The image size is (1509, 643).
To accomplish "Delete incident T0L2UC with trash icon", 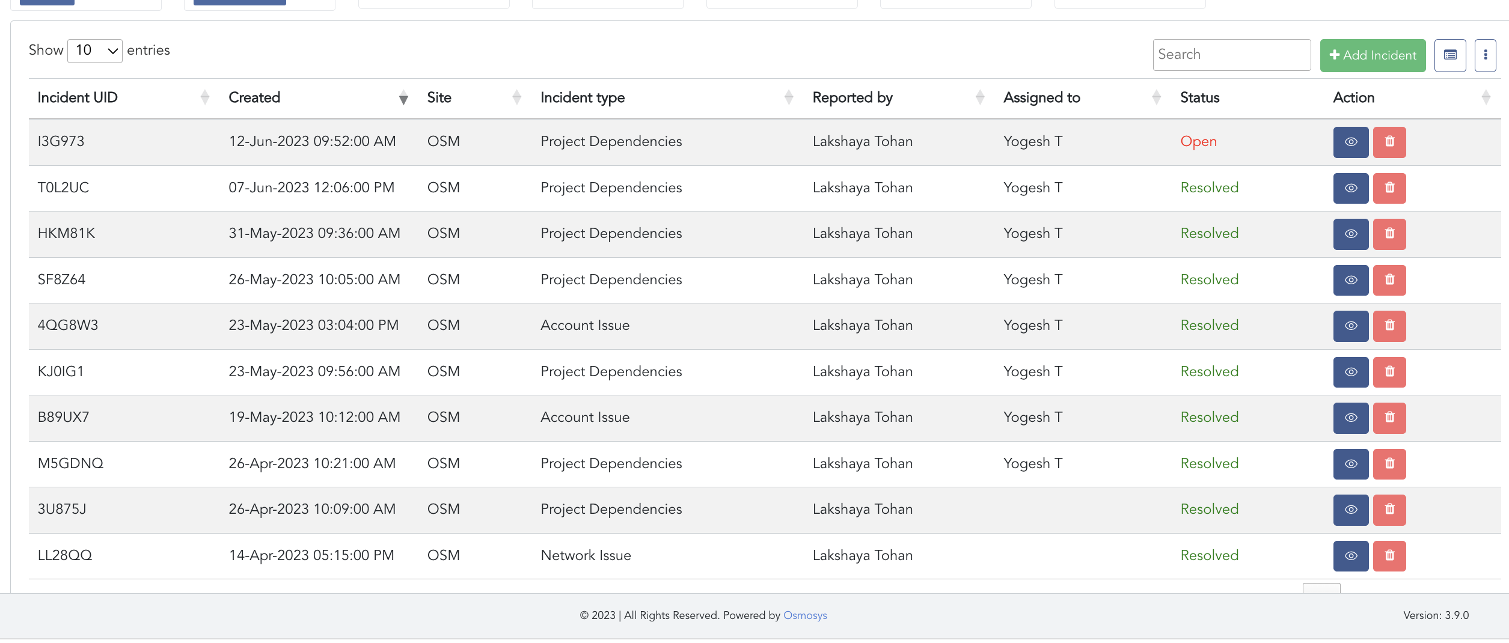I will point(1389,188).
